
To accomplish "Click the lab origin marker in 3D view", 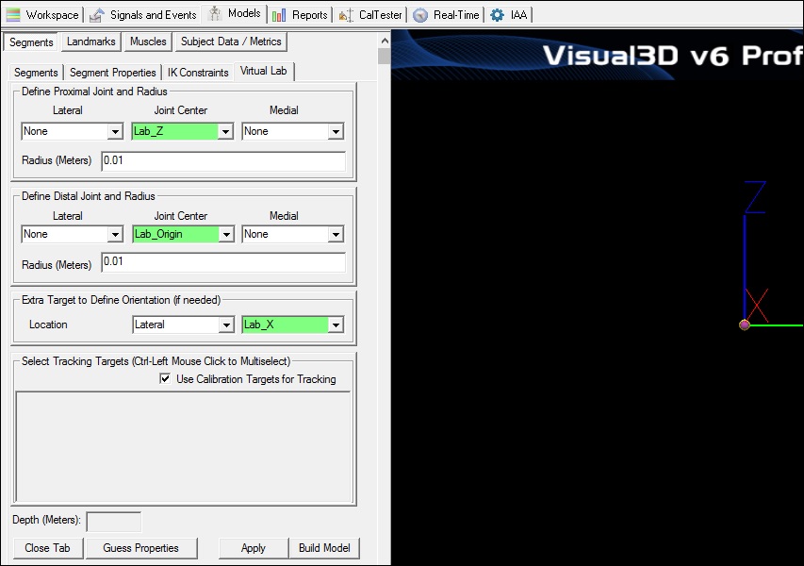I will tap(745, 325).
